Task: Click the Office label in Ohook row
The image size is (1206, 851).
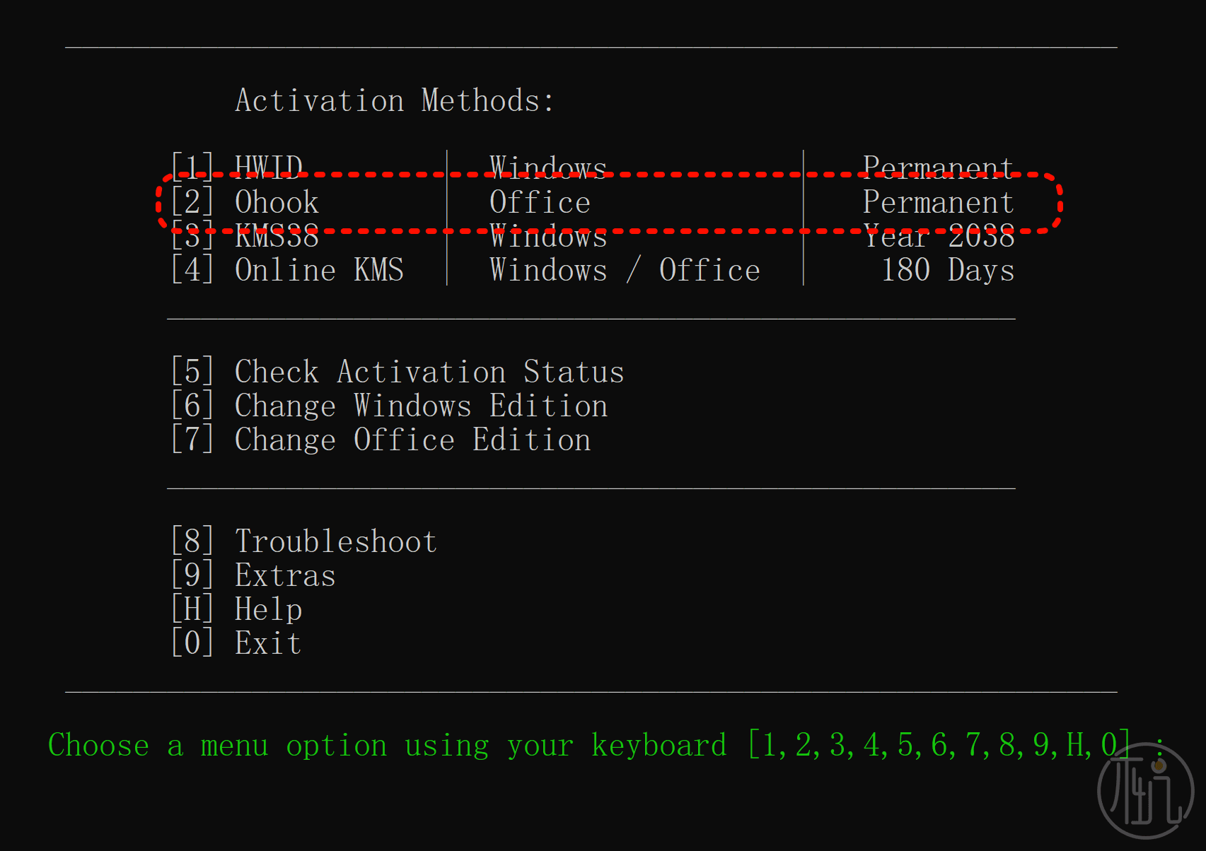Action: click(540, 202)
